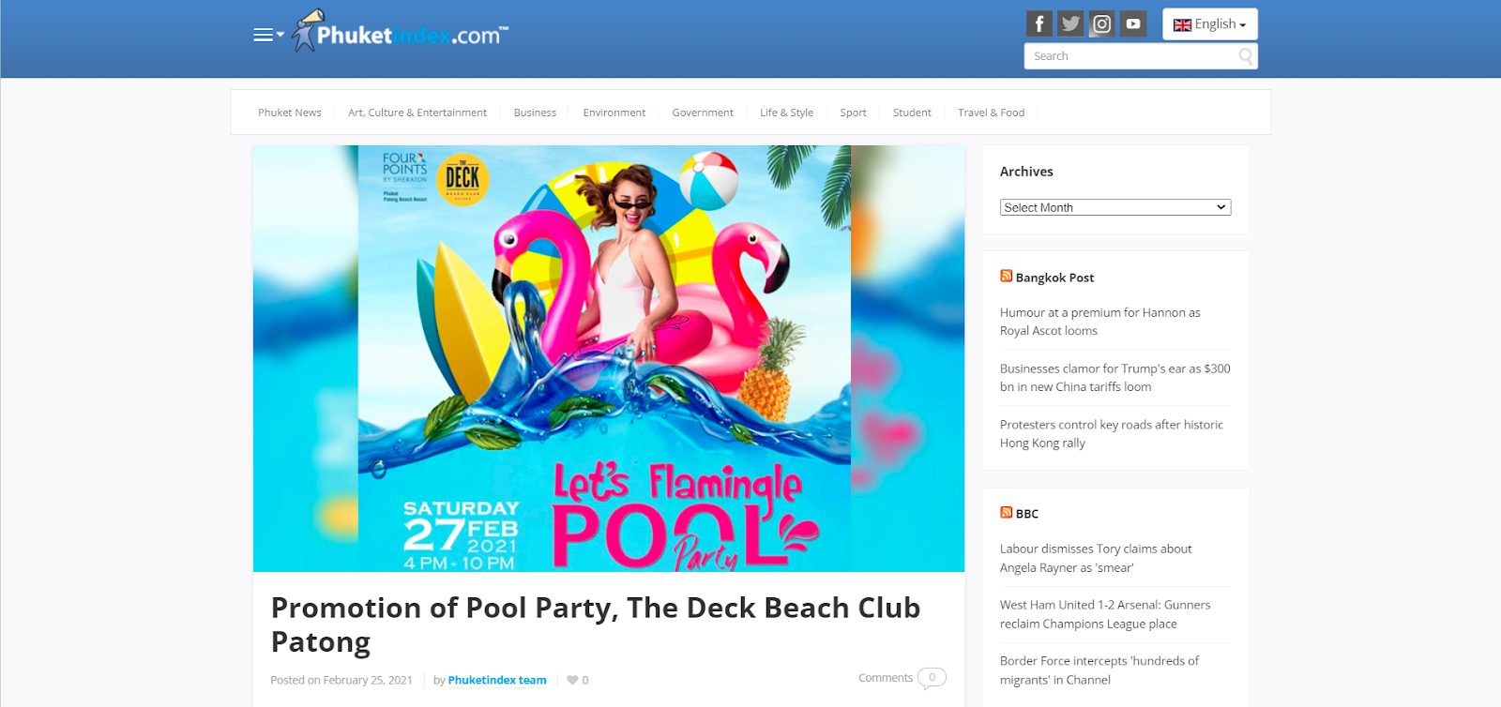1501x707 pixels.
Task: Open the Facebook social icon
Action: click(x=1039, y=23)
